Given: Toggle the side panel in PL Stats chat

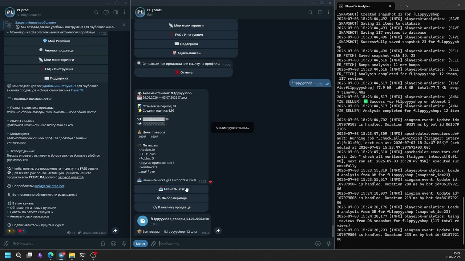Looking at the screenshot, I should click(x=320, y=12).
